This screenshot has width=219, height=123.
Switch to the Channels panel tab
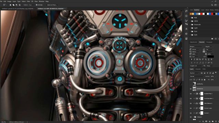[198, 69]
